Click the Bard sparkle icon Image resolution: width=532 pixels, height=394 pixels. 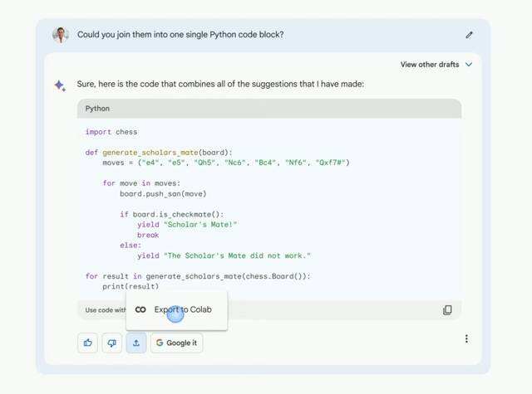(x=60, y=85)
